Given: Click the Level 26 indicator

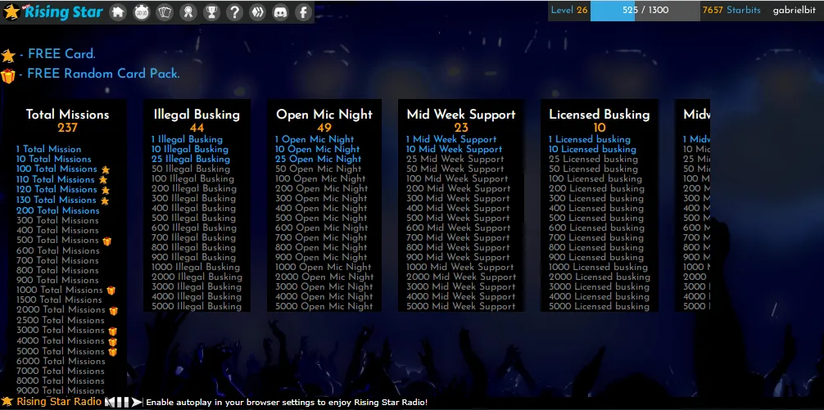Looking at the screenshot, I should 569,11.
